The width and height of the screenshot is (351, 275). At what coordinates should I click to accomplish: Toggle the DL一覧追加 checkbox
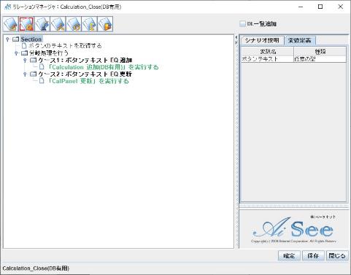[x=242, y=24]
